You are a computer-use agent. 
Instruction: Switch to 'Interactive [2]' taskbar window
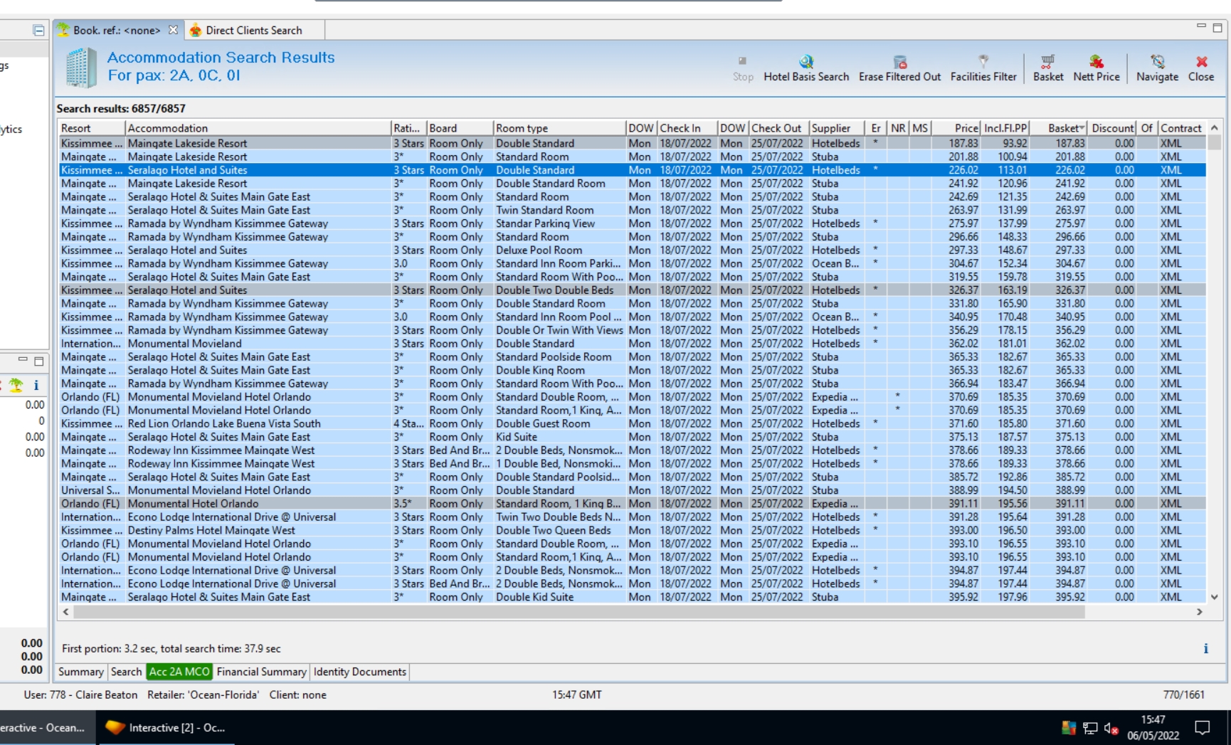[165, 727]
